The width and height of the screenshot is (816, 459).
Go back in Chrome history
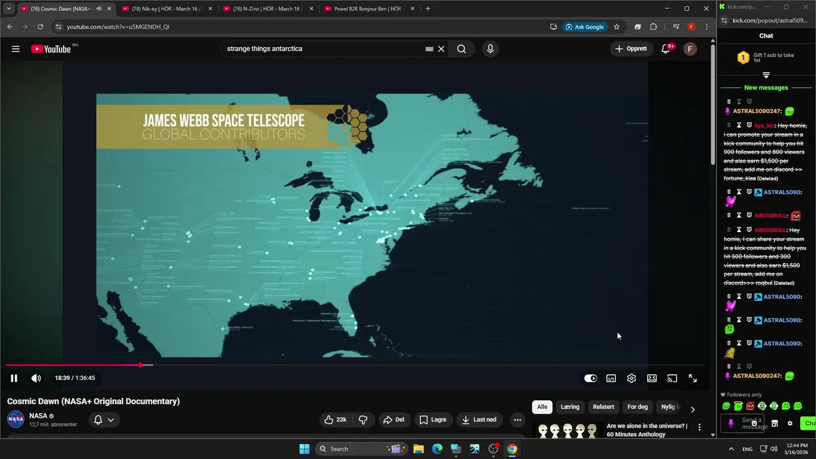tap(10, 27)
